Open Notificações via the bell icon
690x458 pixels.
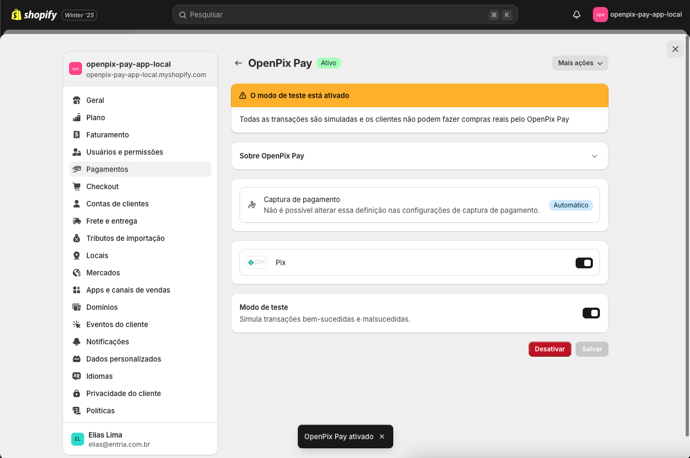[x=76, y=342]
